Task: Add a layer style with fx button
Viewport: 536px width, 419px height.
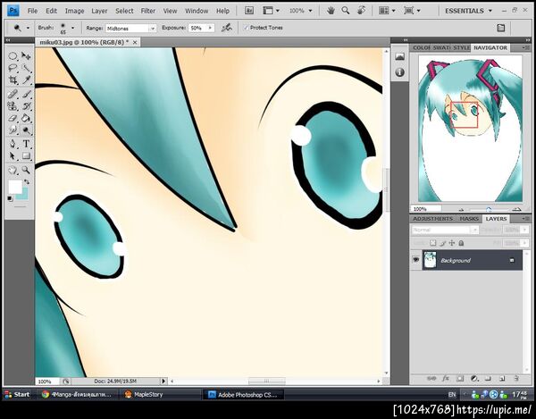Action: pos(446,378)
